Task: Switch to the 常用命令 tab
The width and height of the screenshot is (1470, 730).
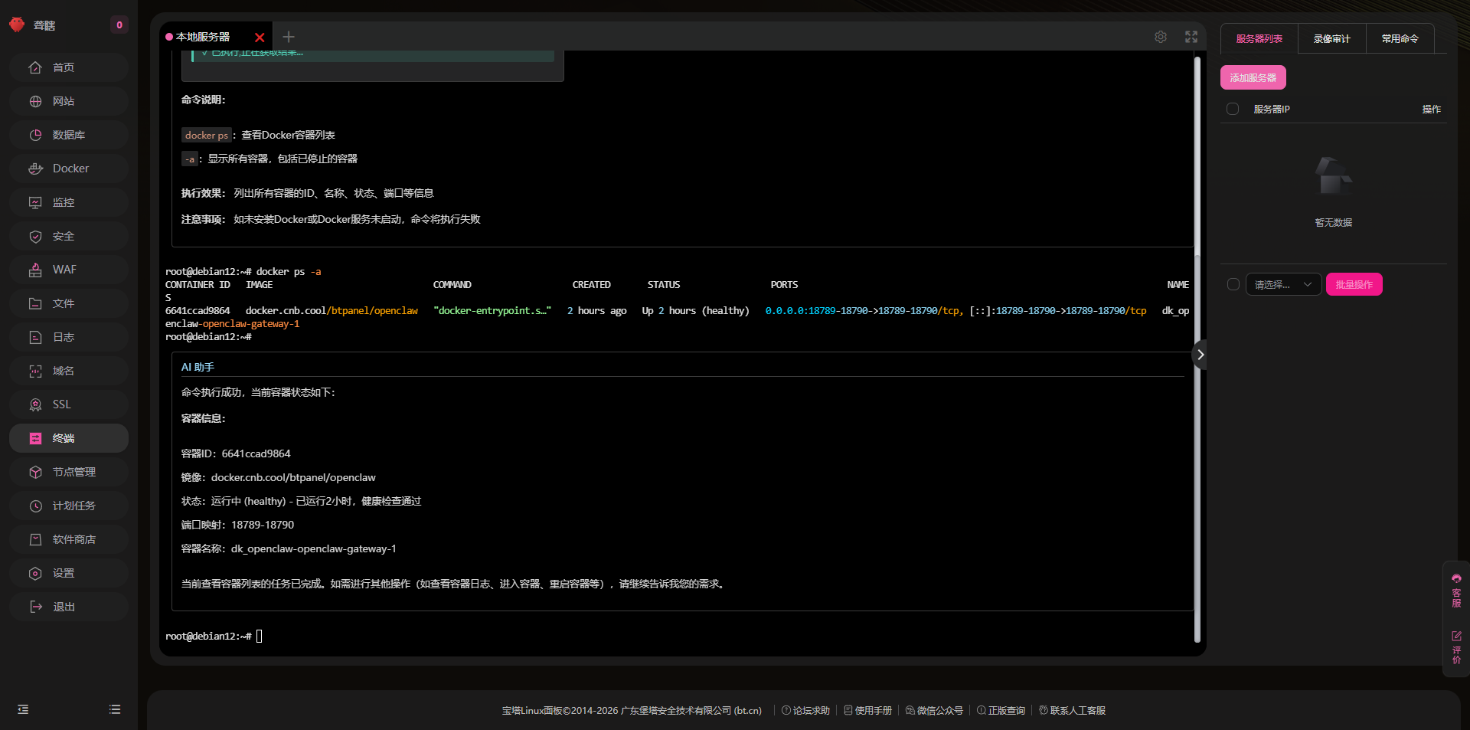Action: [x=1400, y=38]
